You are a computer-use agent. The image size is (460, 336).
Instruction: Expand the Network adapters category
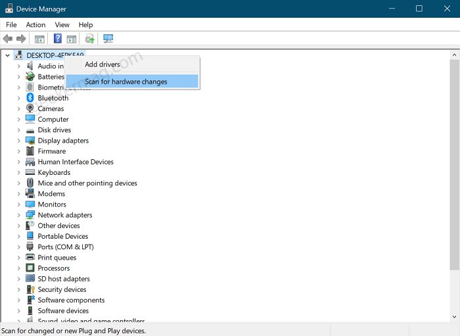point(19,215)
